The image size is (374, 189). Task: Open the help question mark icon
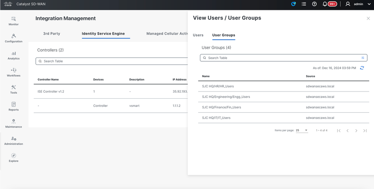314,4
